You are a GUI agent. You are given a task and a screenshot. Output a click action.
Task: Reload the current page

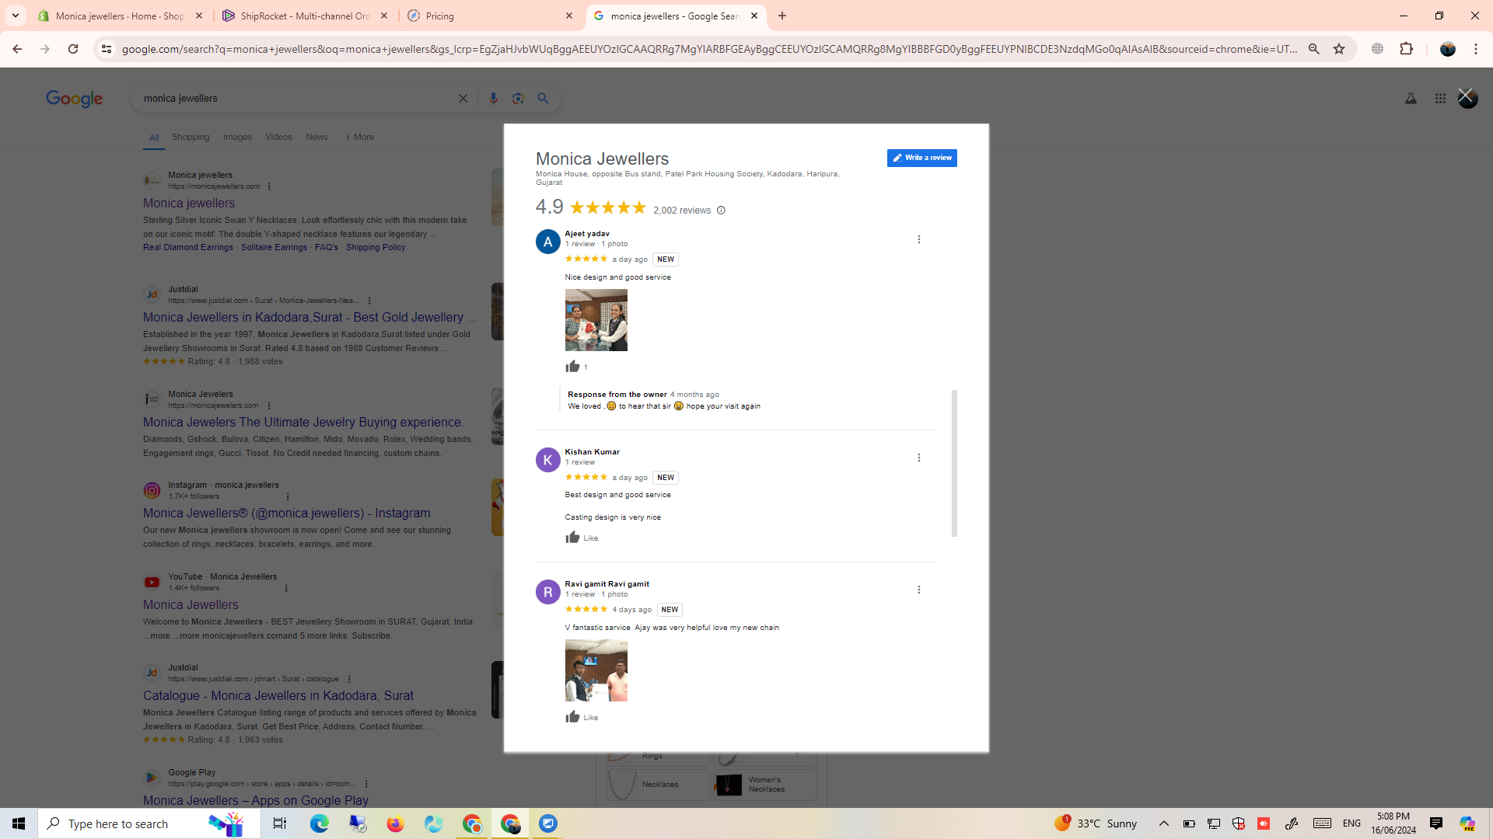pos(73,49)
